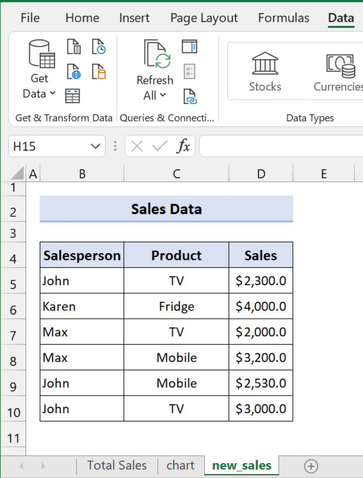
Task: Click the From Text/CSV icon
Action: click(73, 48)
